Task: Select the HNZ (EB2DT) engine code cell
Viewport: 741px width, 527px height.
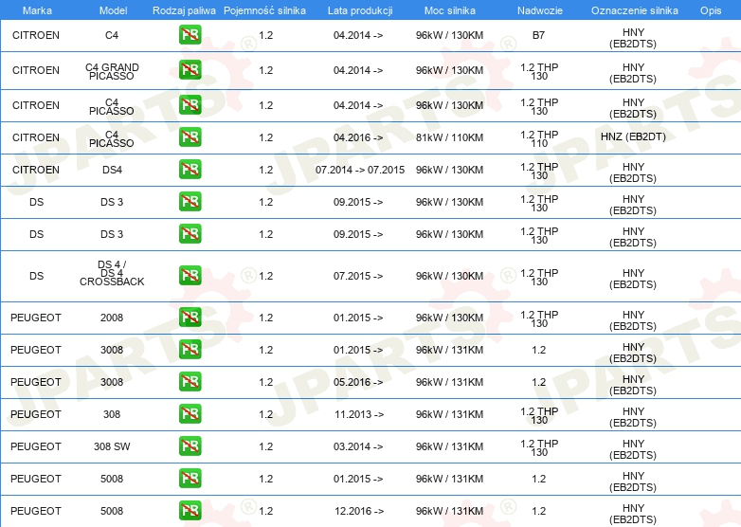Action: (x=633, y=137)
